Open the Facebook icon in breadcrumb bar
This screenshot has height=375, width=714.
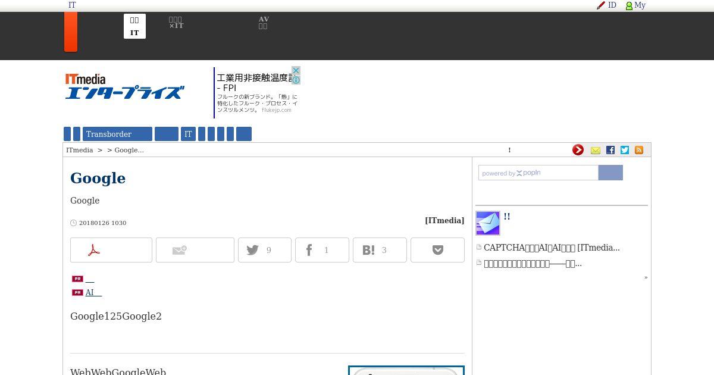tap(610, 150)
